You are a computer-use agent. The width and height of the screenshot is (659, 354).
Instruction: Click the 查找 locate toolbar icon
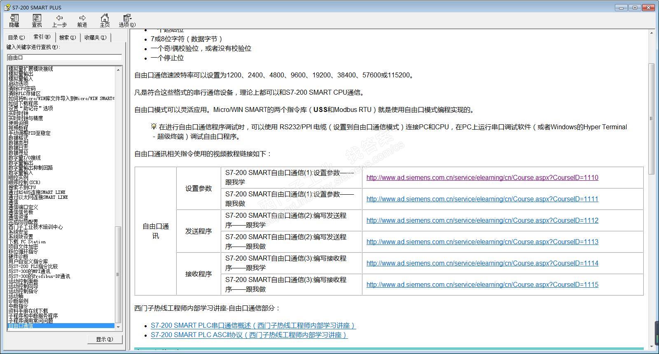click(x=37, y=21)
